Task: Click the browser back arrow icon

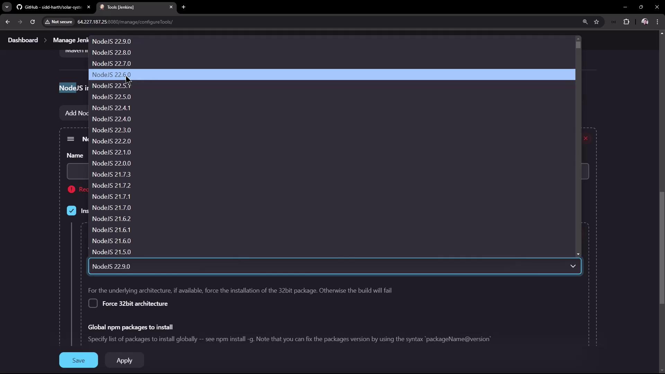Action: coord(8,22)
